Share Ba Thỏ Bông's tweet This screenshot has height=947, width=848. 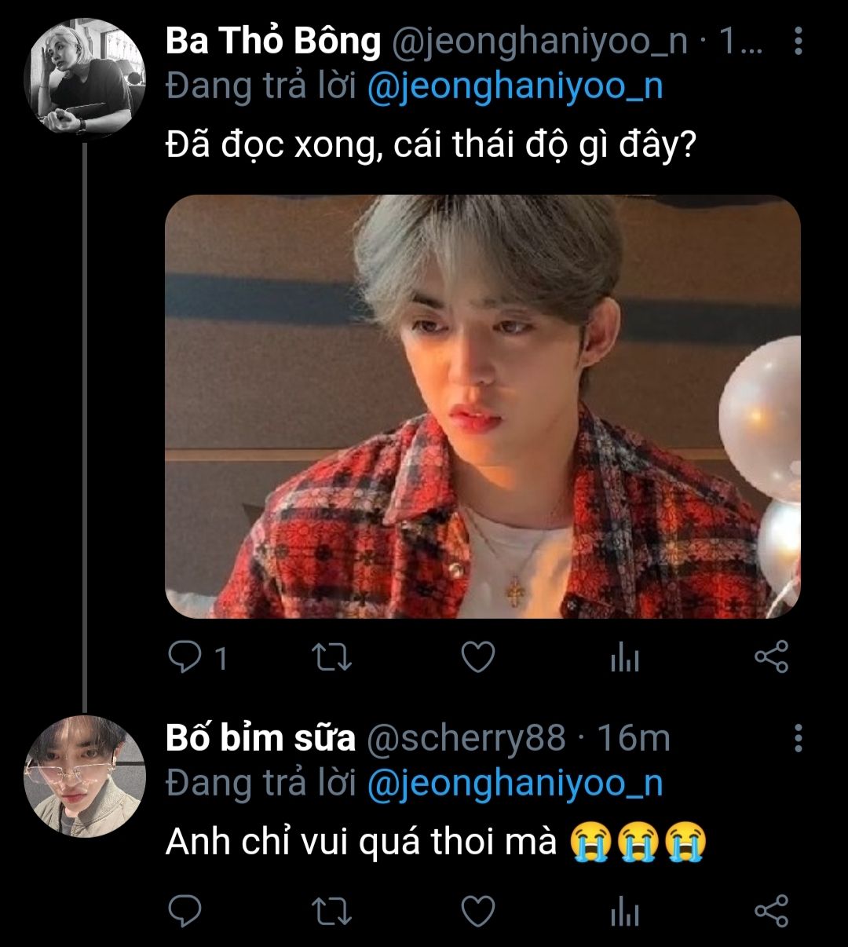coord(771,657)
